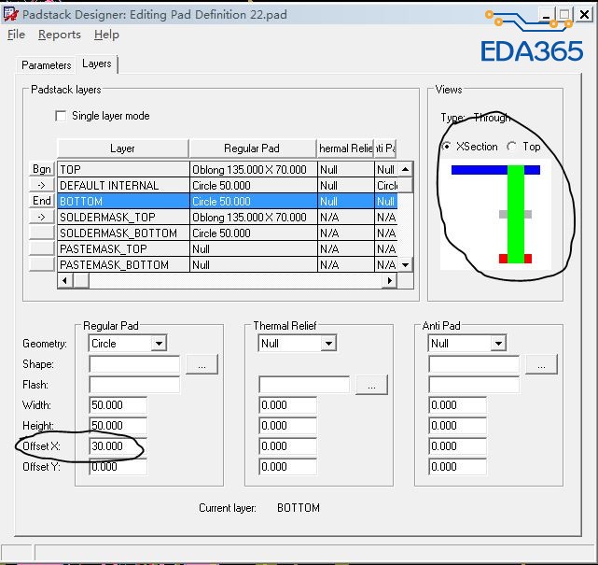Viewport: 598px width, 565px height.
Task: Click the Regular Pad Flash input field
Action: coord(134,385)
